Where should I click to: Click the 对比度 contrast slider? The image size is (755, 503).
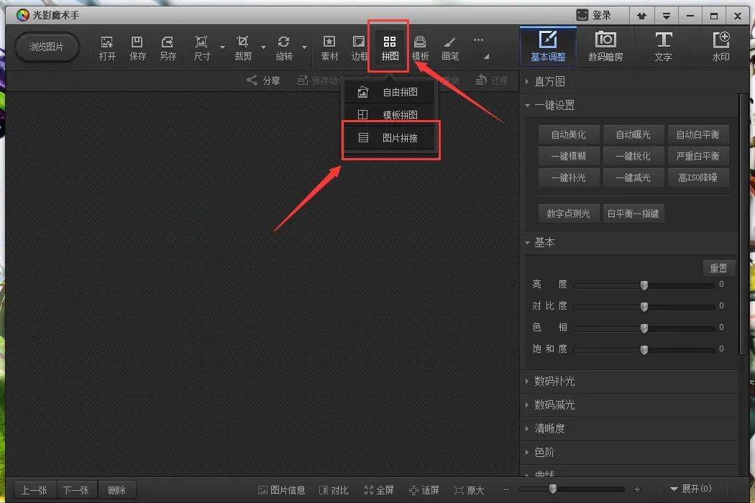(x=644, y=306)
